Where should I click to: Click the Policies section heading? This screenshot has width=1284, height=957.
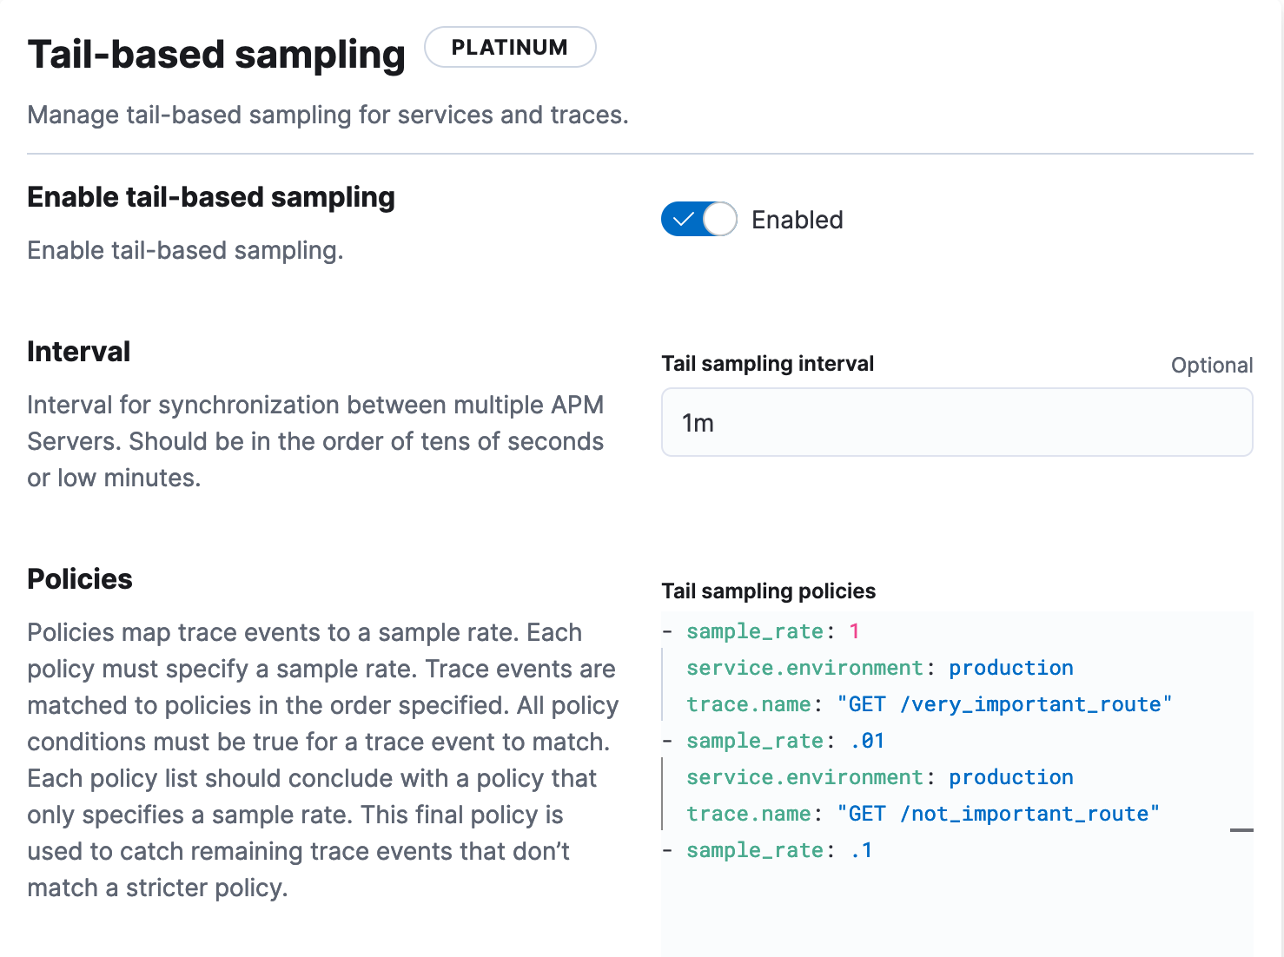coord(80,578)
